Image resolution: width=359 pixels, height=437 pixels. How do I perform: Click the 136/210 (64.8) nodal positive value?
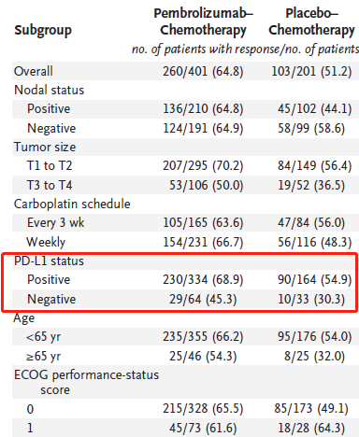[203, 109]
